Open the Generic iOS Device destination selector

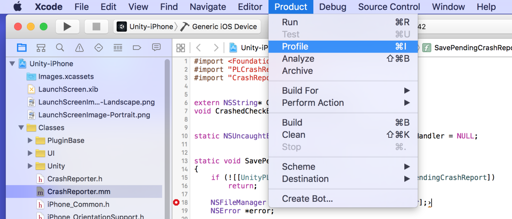(x=219, y=27)
